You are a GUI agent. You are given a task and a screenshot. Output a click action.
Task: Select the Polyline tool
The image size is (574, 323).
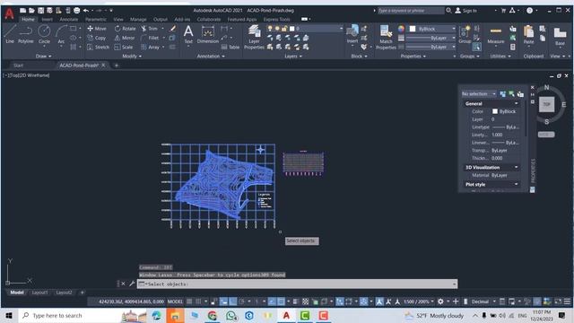26,34
